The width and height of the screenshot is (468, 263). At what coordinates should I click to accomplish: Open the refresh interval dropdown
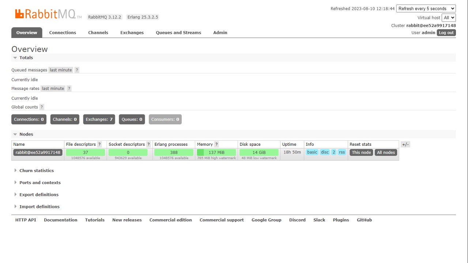pyautogui.click(x=426, y=9)
